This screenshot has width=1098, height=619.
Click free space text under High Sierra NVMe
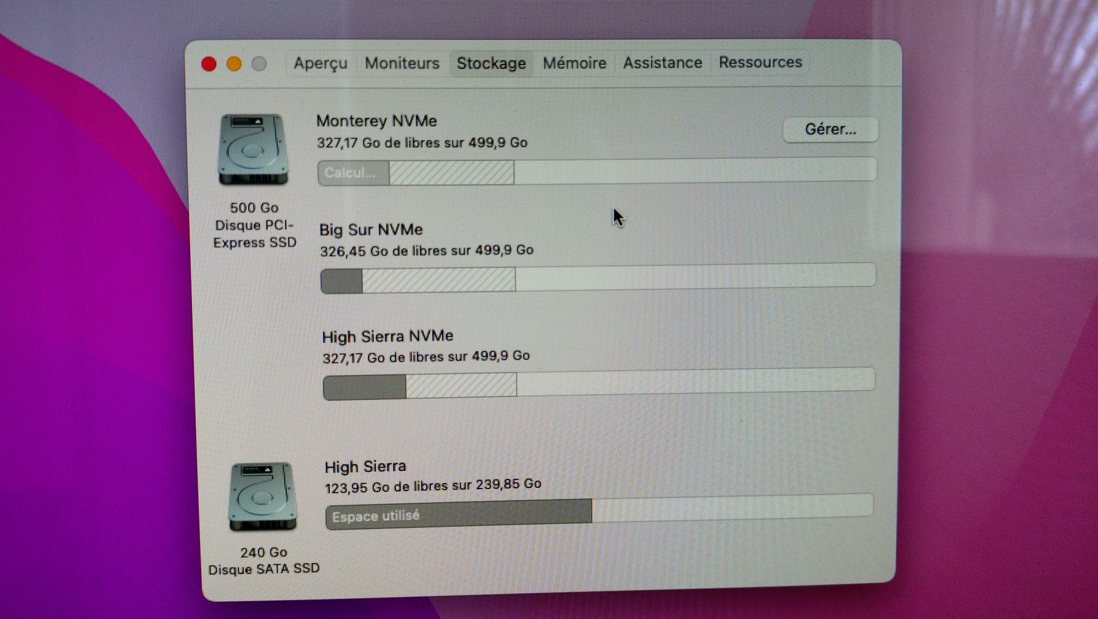(x=426, y=357)
